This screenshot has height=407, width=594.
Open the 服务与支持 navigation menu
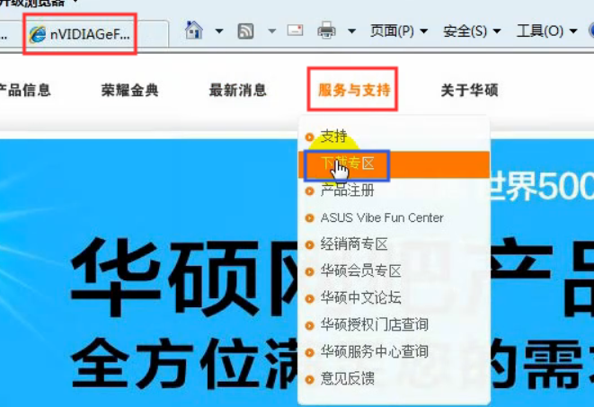353,90
